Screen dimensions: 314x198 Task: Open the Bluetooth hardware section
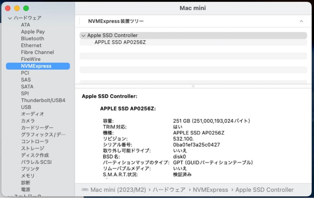[x=33, y=38]
